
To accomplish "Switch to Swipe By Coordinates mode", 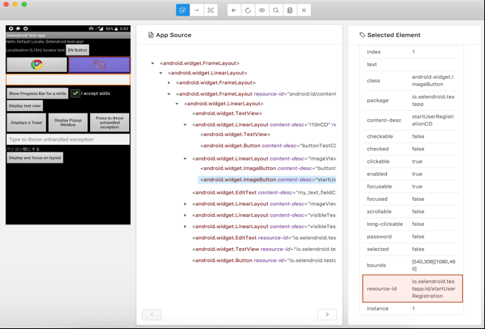I will pyautogui.click(x=197, y=10).
